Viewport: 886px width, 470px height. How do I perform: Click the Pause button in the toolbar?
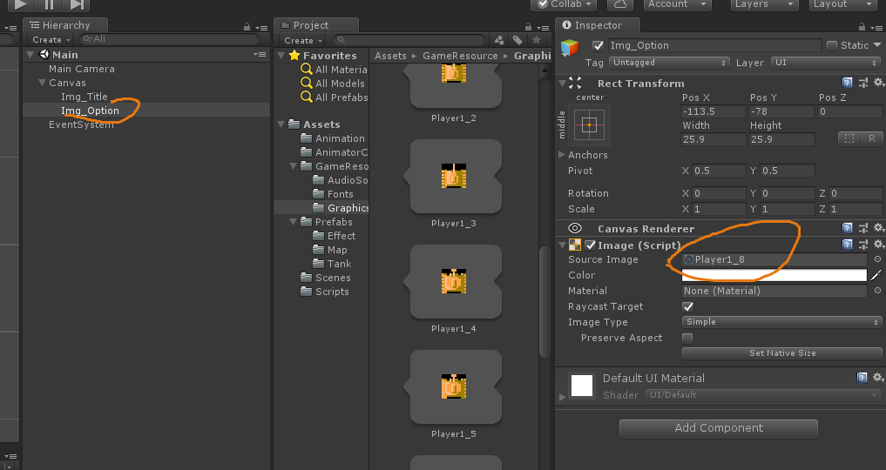(x=49, y=4)
